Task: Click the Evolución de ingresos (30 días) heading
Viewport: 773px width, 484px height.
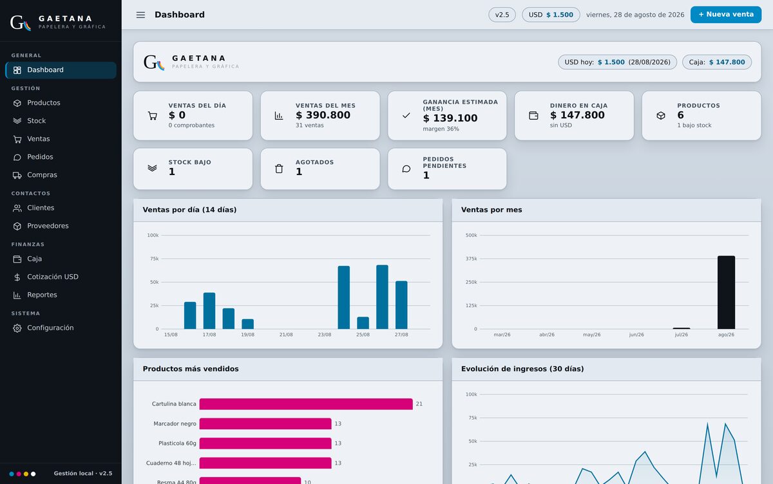Action: tap(522, 369)
